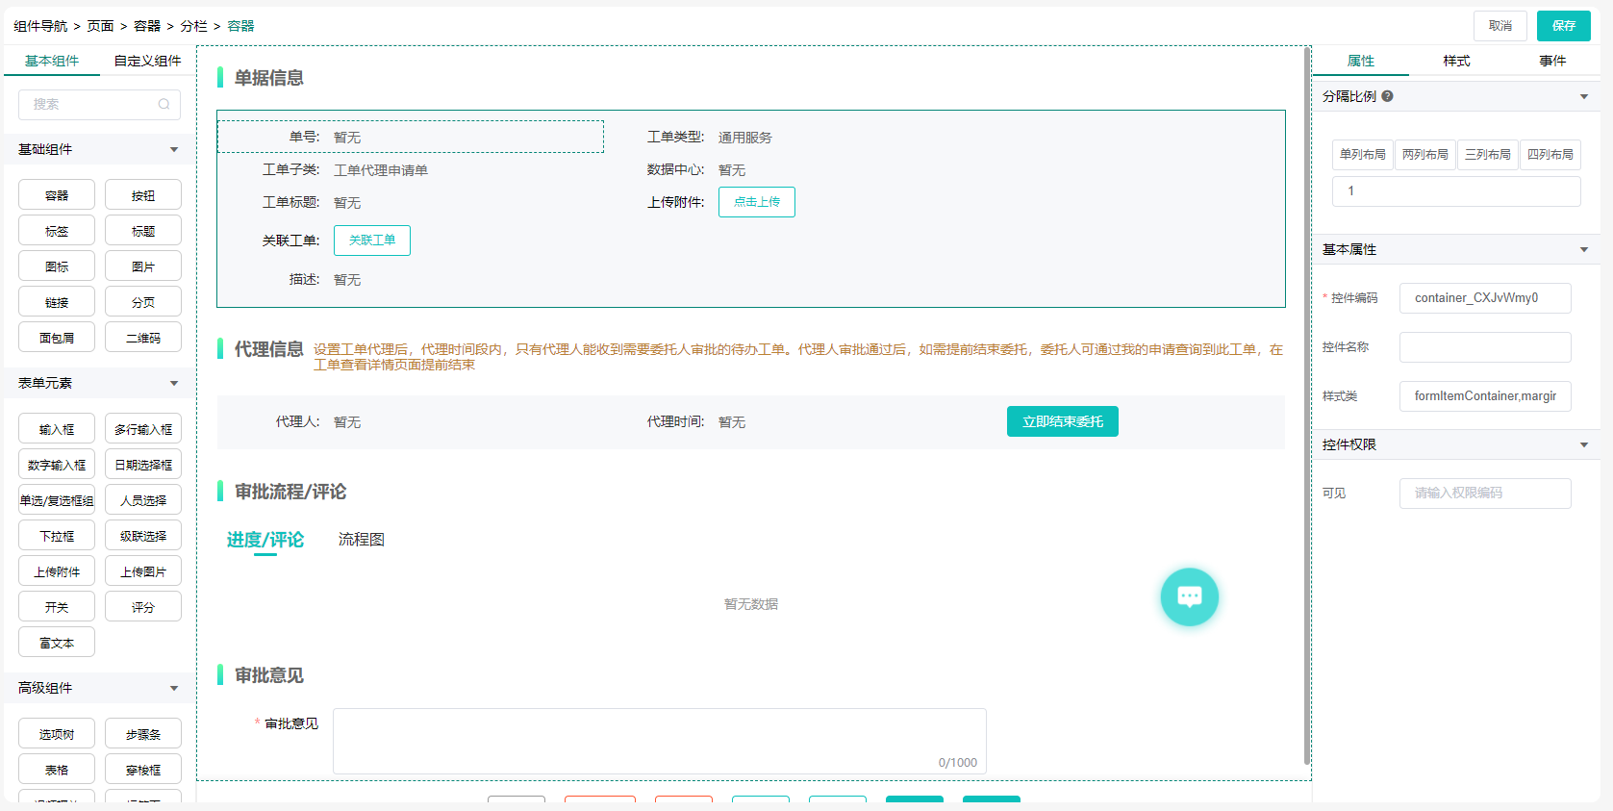
Task: Click the 立即结束委托 button
Action: (1063, 421)
